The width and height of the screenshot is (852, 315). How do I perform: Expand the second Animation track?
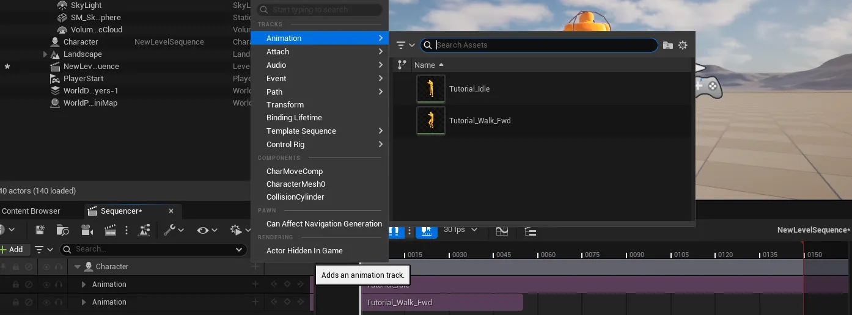tap(84, 302)
